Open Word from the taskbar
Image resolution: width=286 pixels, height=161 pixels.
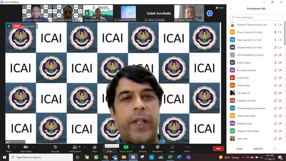pos(179,157)
